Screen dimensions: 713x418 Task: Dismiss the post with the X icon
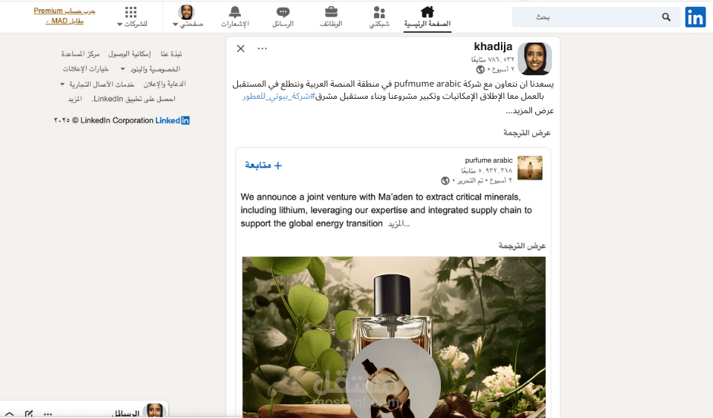(x=240, y=48)
